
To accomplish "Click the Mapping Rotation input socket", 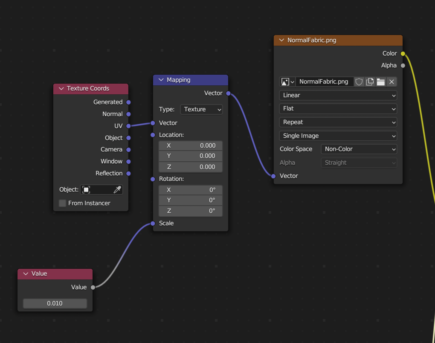I will [153, 179].
